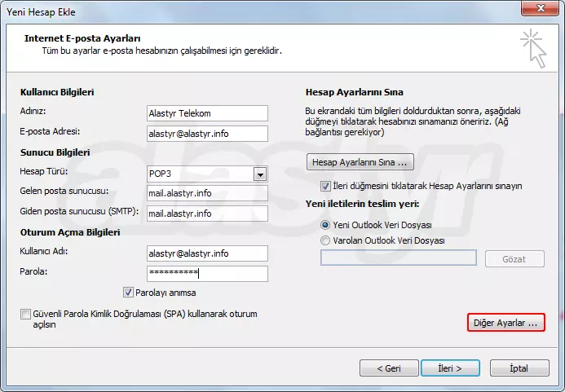Image resolution: width=565 pixels, height=392 pixels.
Task: Uncheck the Parolayı anımsa checkbox
Action: pos(128,293)
